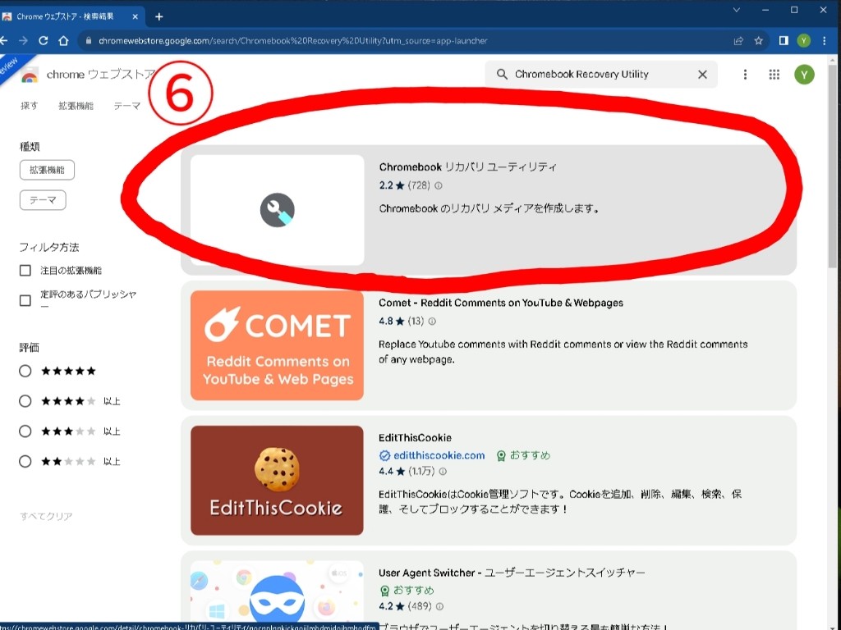Filter by テーマ type chip
This screenshot has width=841, height=630.
(x=43, y=200)
